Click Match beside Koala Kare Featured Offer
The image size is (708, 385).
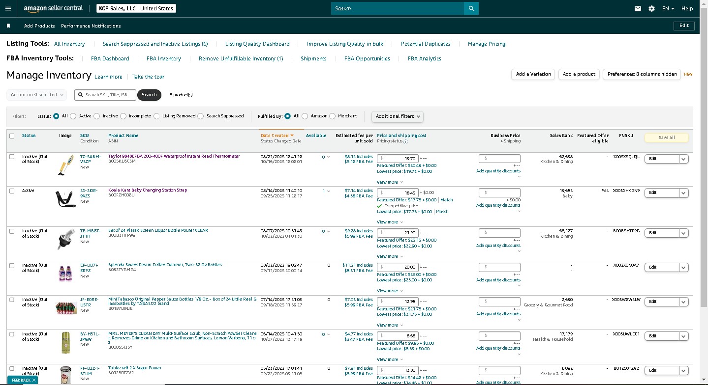coord(447,200)
